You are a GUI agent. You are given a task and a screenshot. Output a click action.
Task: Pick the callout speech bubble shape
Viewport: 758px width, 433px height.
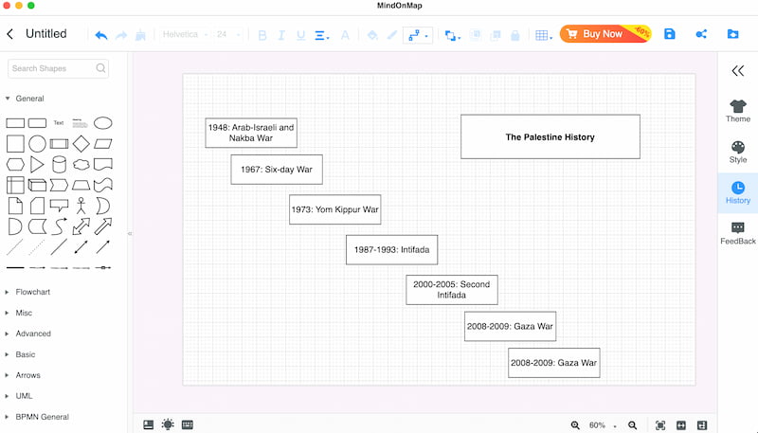coord(59,206)
